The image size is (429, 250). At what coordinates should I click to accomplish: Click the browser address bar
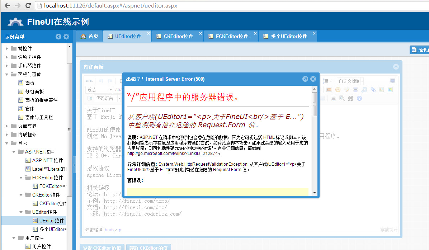point(232,5)
